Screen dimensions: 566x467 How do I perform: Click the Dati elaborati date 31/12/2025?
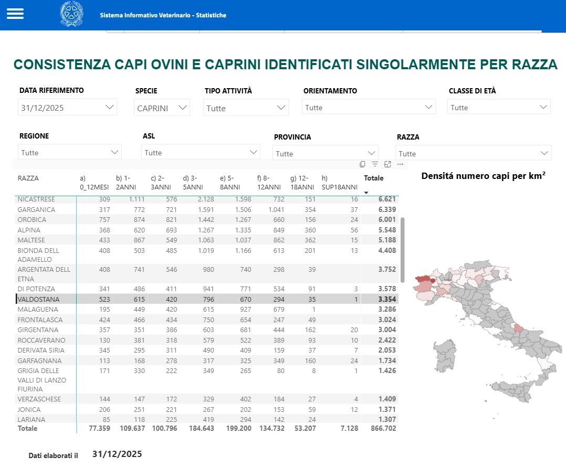point(117,454)
